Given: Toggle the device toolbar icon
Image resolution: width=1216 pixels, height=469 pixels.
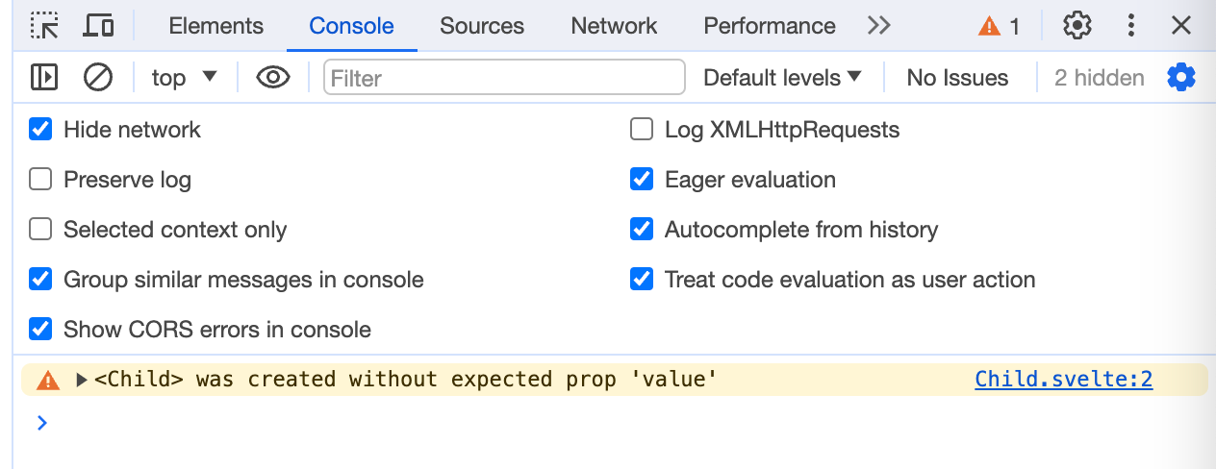Looking at the screenshot, I should (98, 26).
